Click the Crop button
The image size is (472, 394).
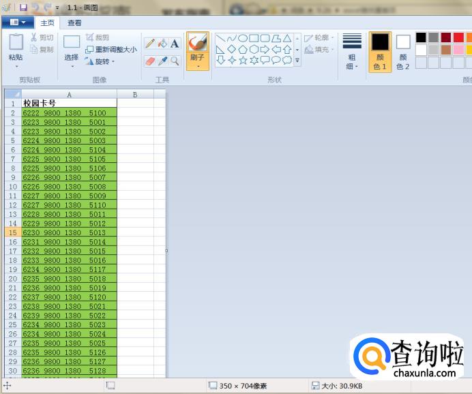point(98,37)
